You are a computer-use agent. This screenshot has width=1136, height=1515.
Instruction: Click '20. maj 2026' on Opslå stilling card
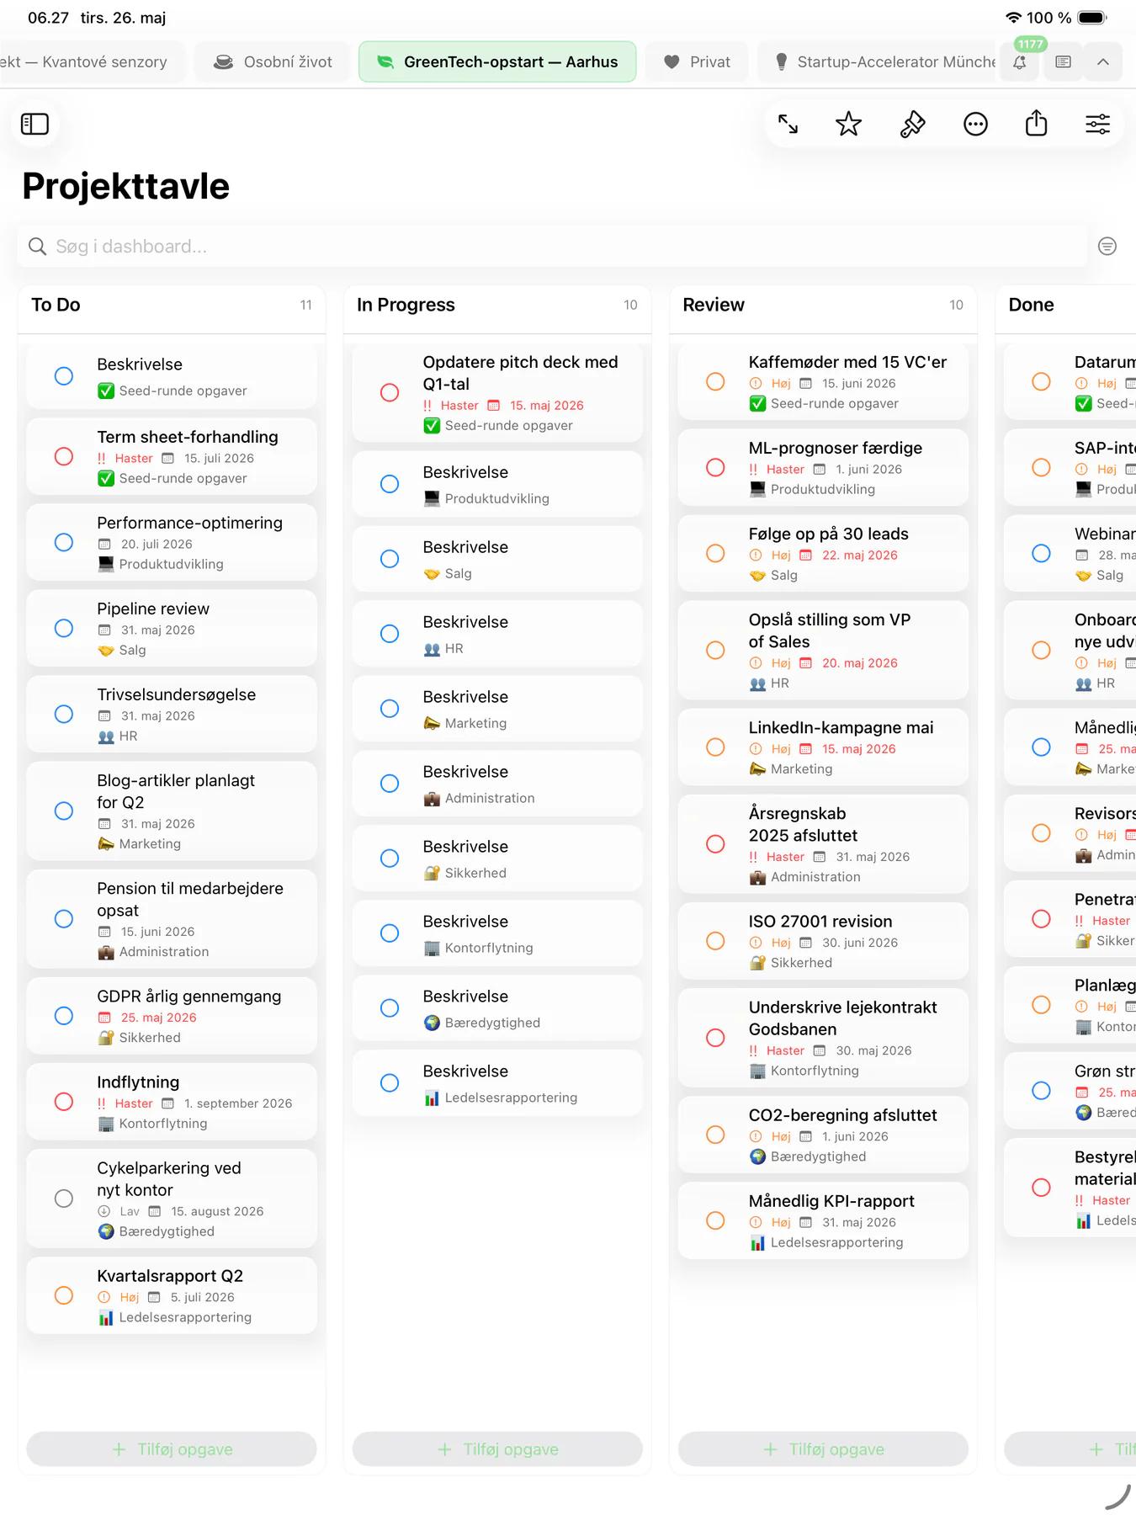tap(860, 663)
